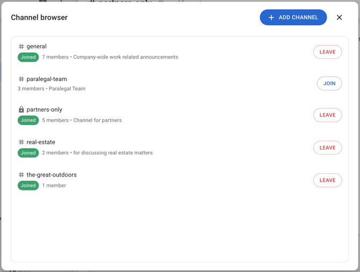Click the hash icon beside real-estate
The height and width of the screenshot is (272, 360).
pos(21,143)
